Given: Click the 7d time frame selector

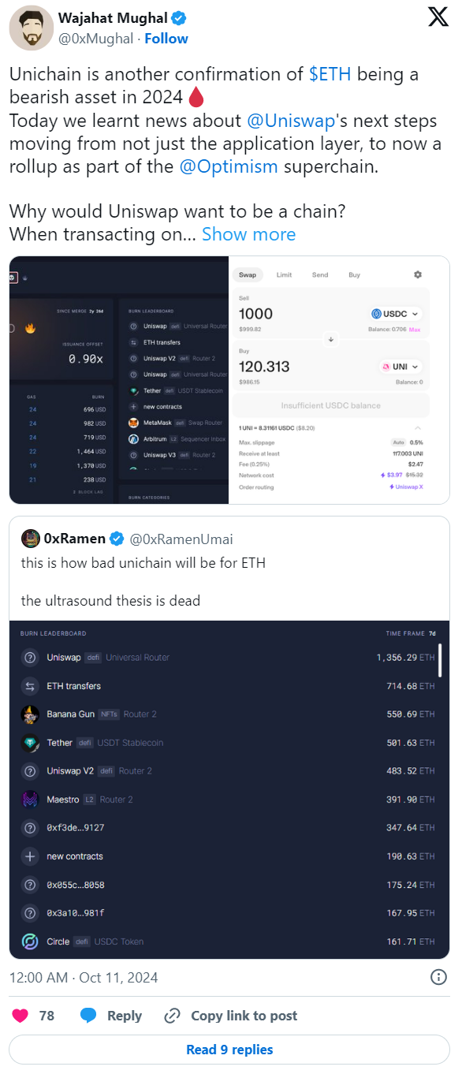Looking at the screenshot, I should (x=431, y=633).
